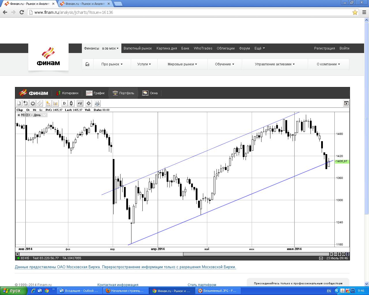
Task: Open the Котировки tab
Action: point(67,93)
